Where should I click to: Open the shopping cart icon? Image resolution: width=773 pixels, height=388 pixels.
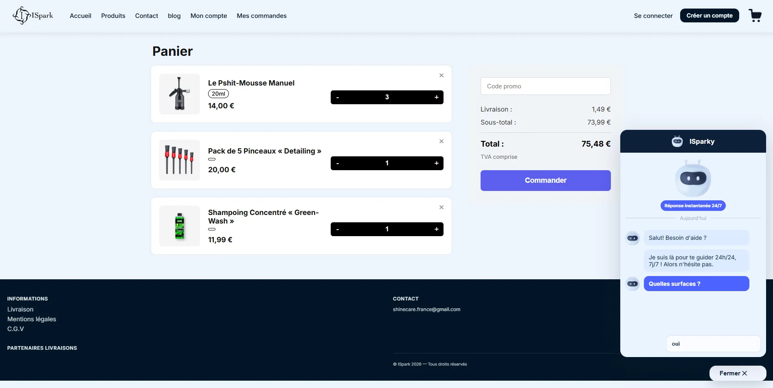point(755,15)
